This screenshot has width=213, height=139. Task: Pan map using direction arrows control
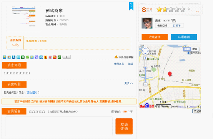(x=145, y=51)
